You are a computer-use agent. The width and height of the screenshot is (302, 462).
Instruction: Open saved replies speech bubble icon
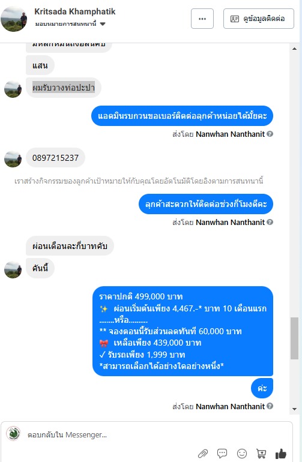tap(222, 453)
